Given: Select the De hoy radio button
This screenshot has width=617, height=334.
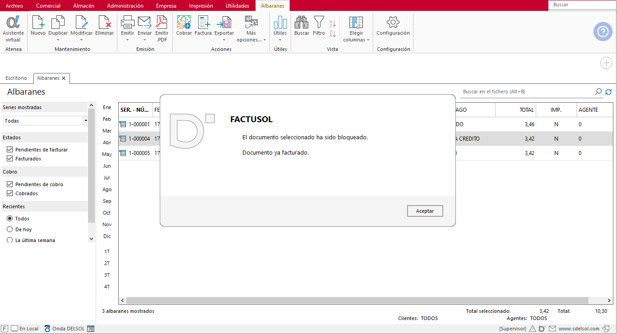Looking at the screenshot, I should tap(10, 229).
